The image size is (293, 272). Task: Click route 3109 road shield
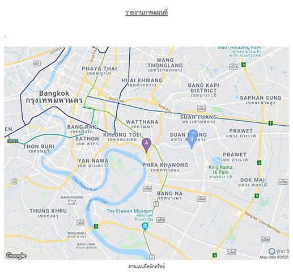point(147,188)
